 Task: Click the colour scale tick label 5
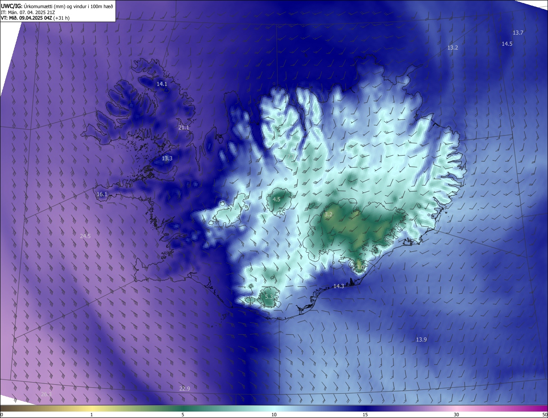183,415
